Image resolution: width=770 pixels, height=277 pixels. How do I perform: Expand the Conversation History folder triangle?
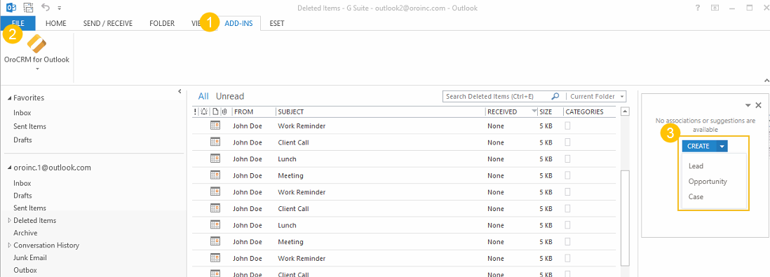pos(9,245)
